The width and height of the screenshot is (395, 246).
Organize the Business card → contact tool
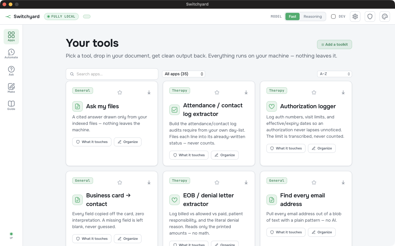coord(128,239)
